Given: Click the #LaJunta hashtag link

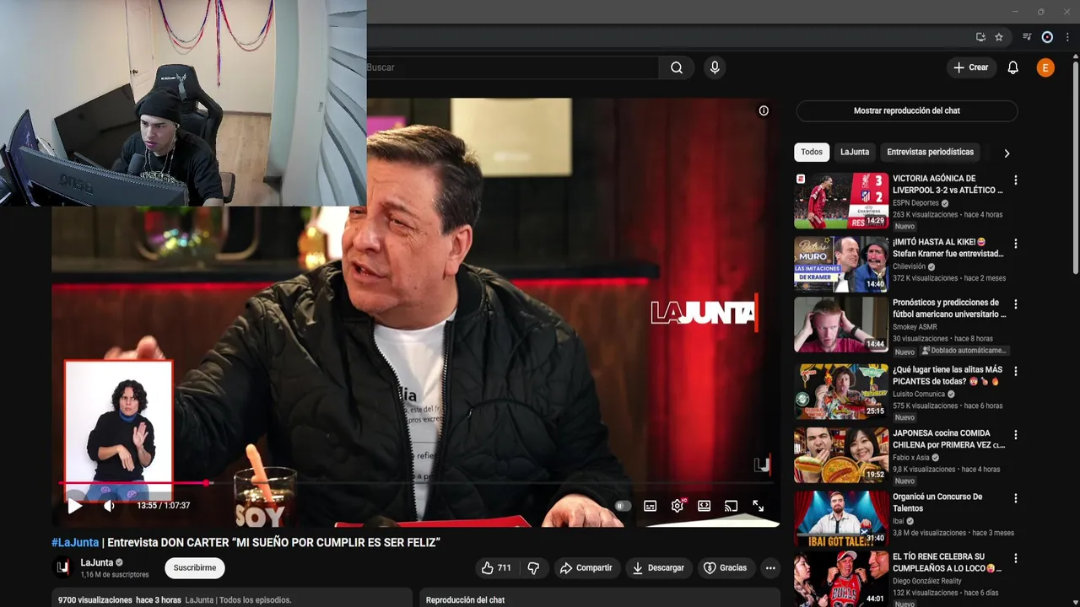Looking at the screenshot, I should tap(75, 542).
